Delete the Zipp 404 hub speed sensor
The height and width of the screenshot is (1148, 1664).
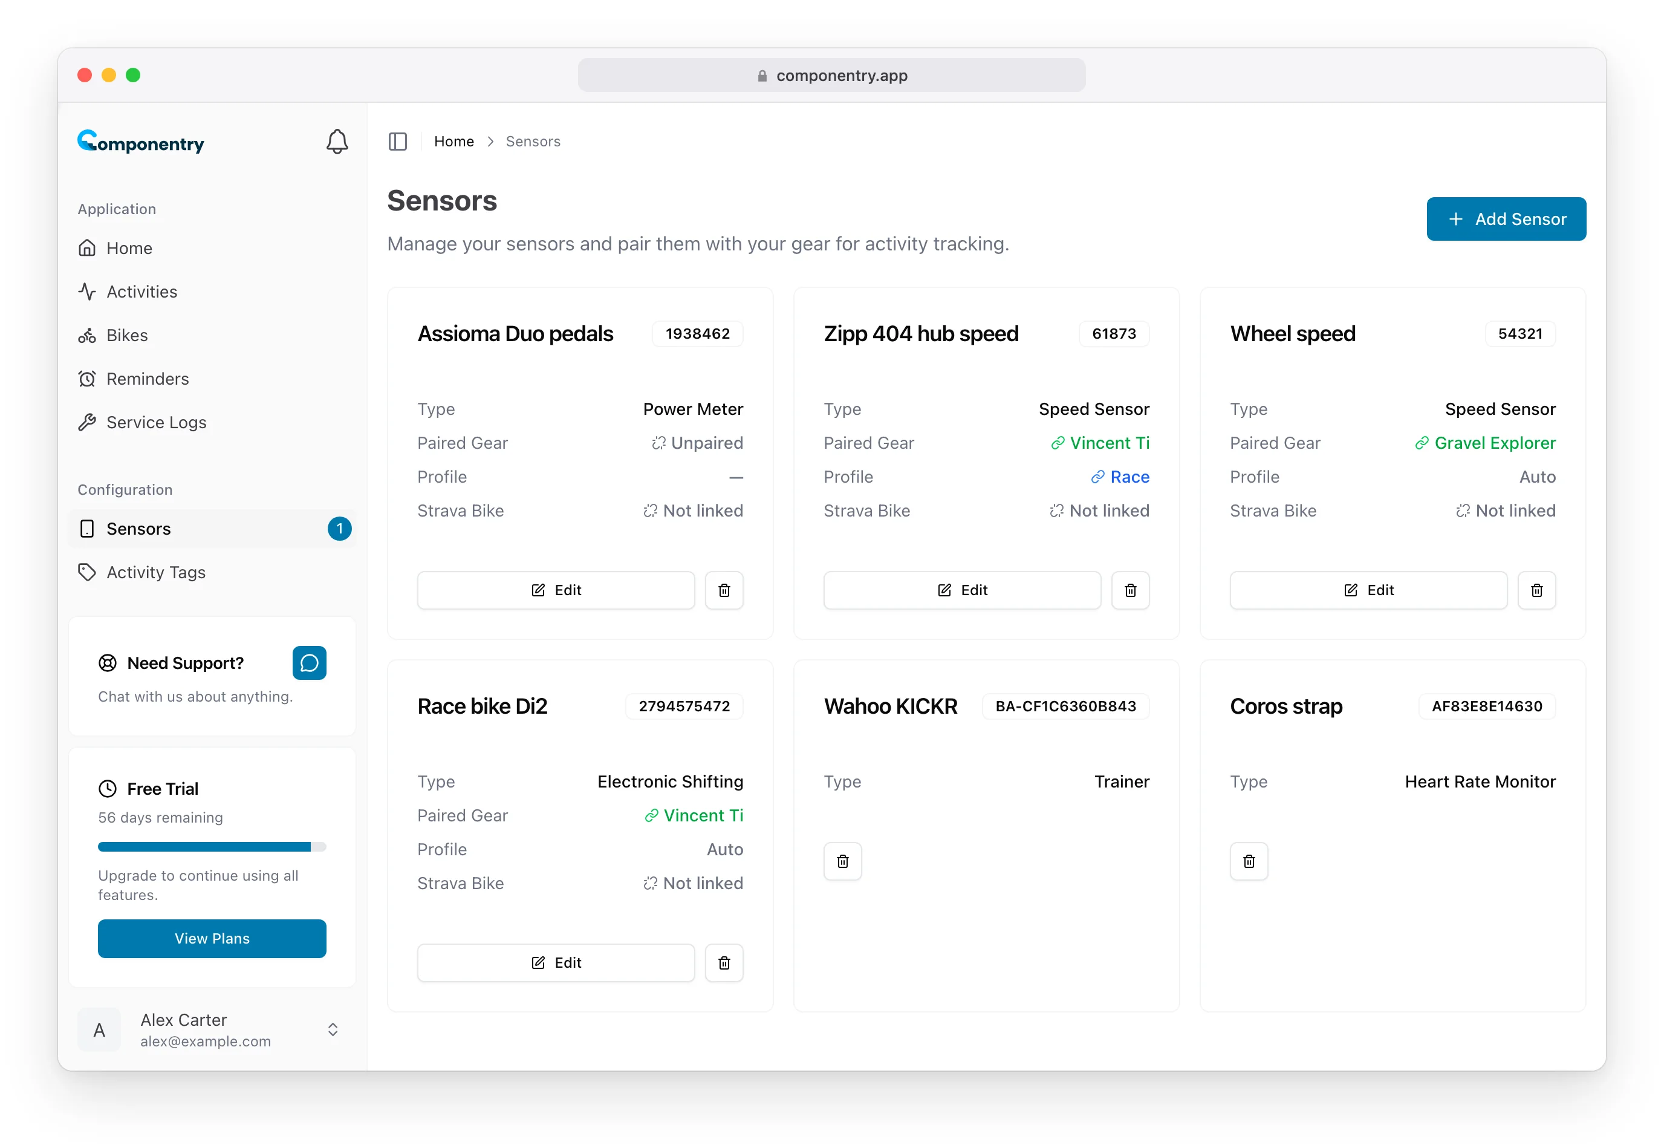click(x=1131, y=590)
